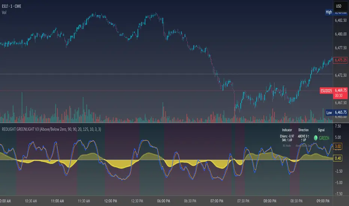Click the 6,469.75 current price label

coord(340,90)
